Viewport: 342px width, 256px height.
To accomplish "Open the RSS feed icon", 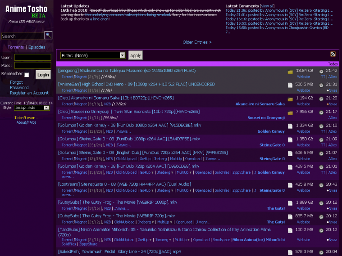I will pos(333,54).
